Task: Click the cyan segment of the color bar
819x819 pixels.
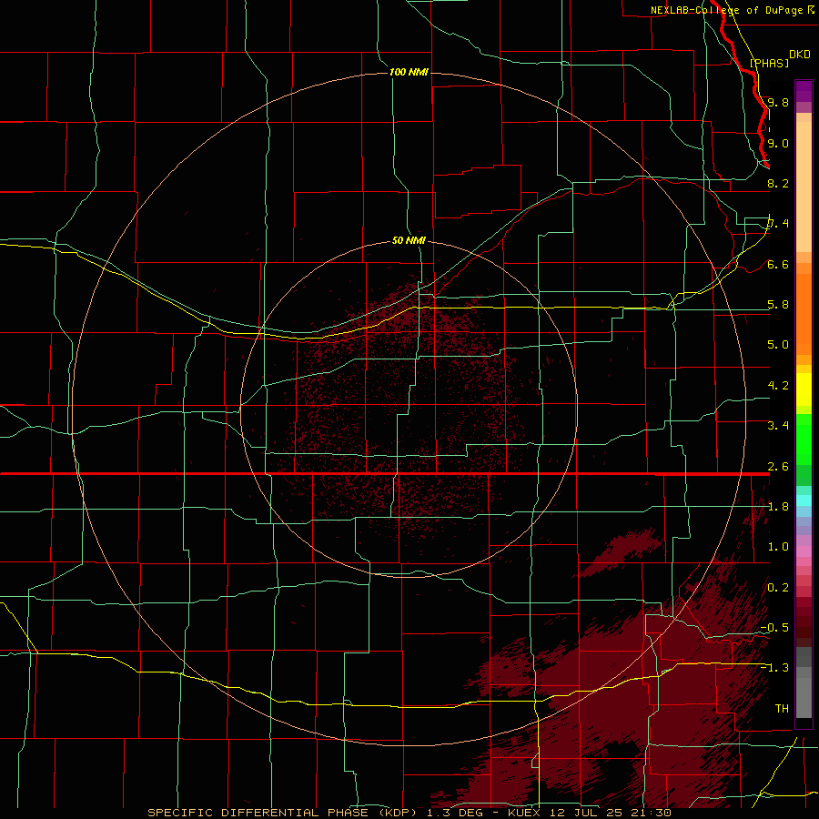Action: click(804, 500)
